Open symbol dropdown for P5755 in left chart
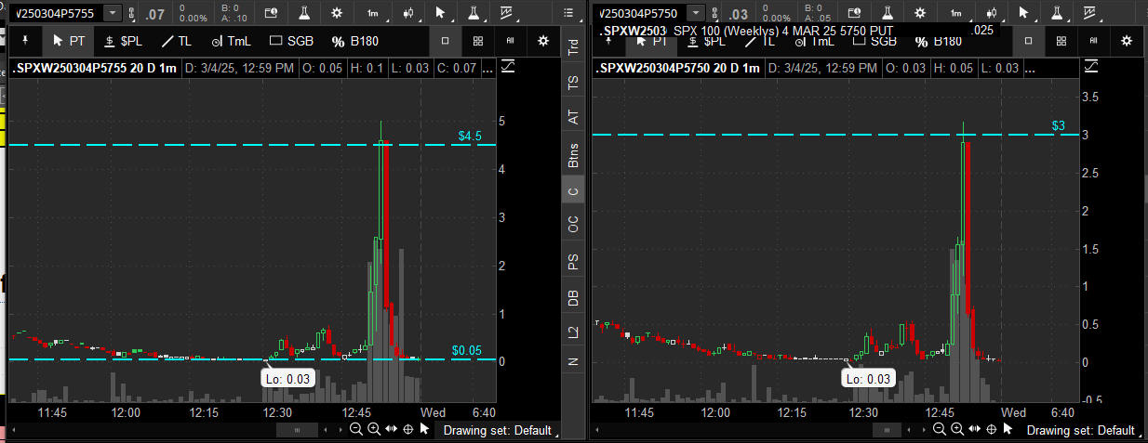 tap(113, 13)
